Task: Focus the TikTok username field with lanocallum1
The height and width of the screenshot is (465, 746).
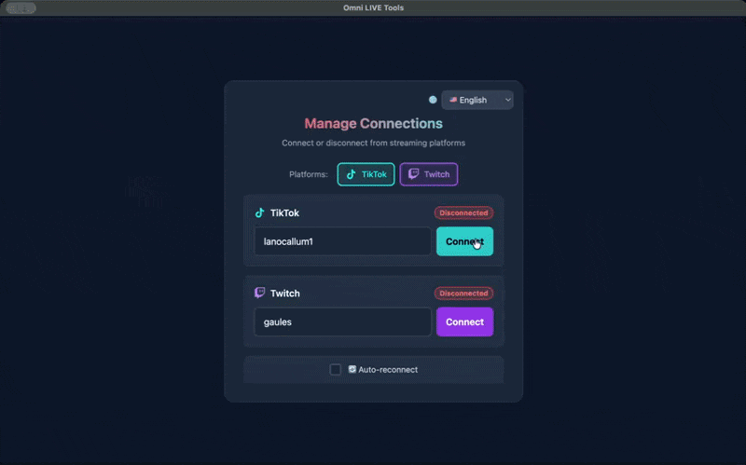Action: [x=342, y=241]
